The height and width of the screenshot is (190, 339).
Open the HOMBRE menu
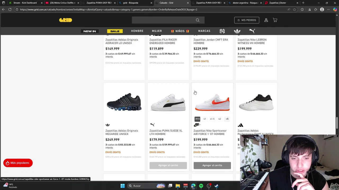coord(137,31)
